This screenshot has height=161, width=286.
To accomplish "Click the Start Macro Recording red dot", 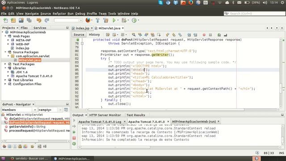I will pos(204,35).
